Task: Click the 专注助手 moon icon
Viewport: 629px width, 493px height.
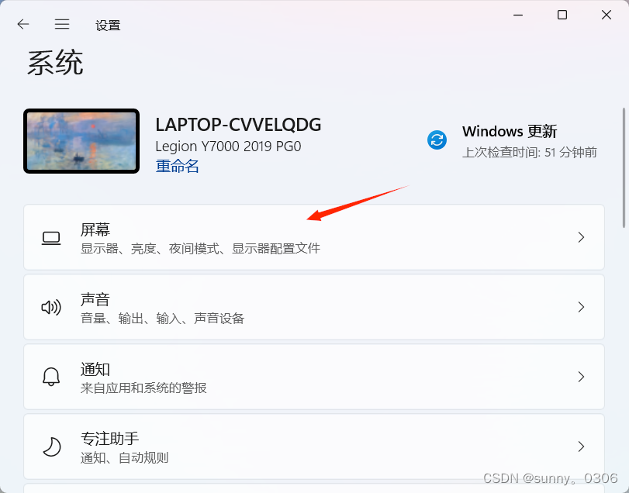Action: point(50,446)
